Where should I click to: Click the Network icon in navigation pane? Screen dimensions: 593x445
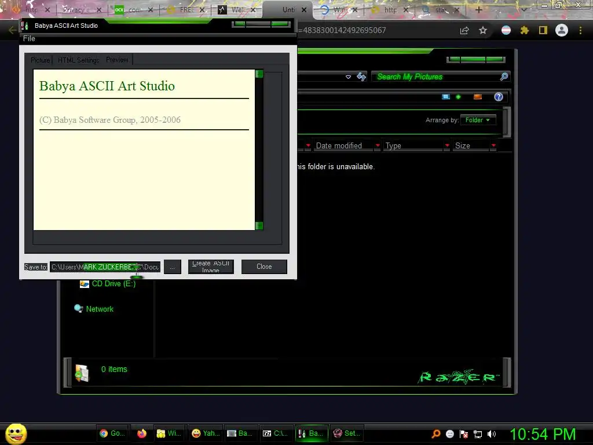(x=78, y=308)
